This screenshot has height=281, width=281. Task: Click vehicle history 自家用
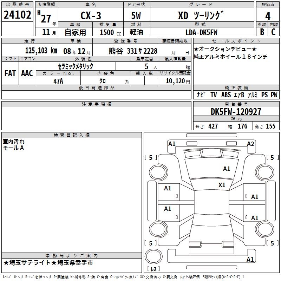(75, 32)
